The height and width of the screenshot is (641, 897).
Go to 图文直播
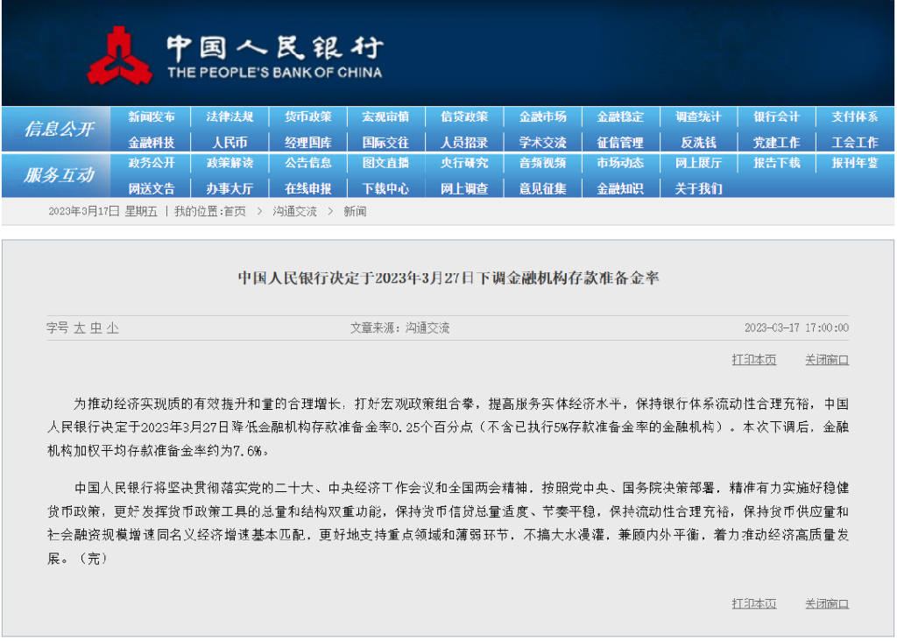386,163
